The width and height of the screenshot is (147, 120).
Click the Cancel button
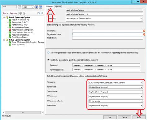point(124,117)
